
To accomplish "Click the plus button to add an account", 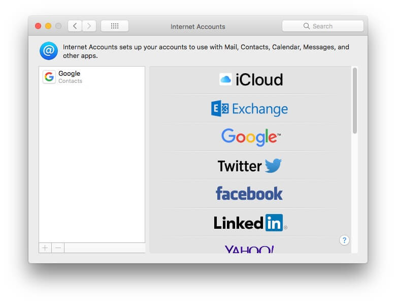I will (45, 248).
